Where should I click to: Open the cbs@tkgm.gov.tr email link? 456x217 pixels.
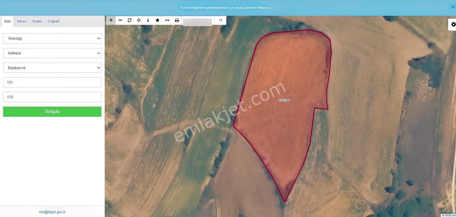pyautogui.click(x=52, y=212)
